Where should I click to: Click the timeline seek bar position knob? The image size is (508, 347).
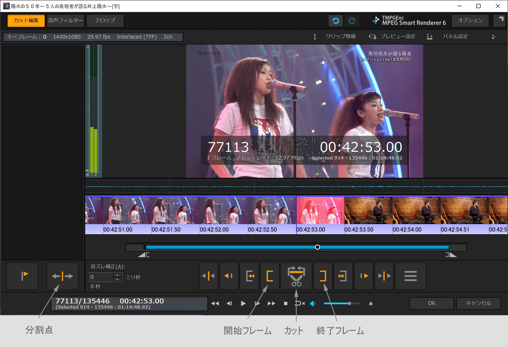317,247
